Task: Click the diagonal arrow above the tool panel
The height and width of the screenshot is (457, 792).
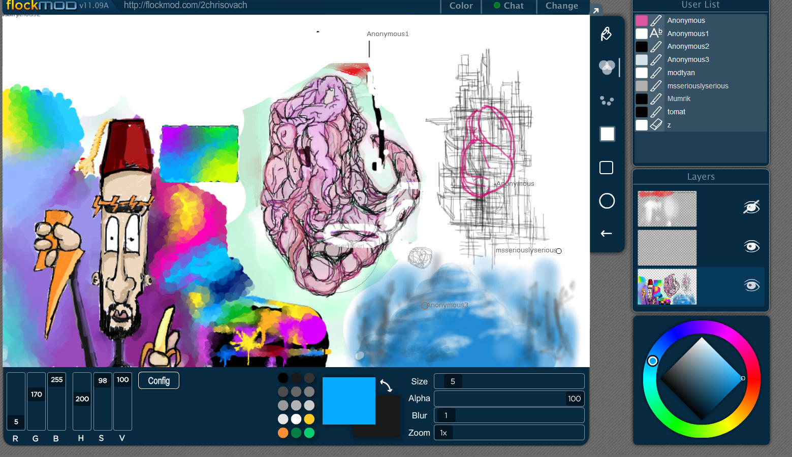Action: click(596, 10)
